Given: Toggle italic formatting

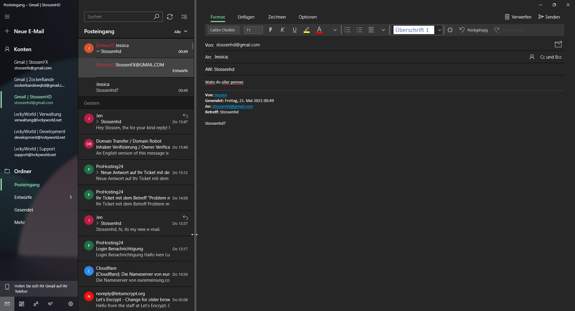Looking at the screenshot, I should pyautogui.click(x=282, y=30).
